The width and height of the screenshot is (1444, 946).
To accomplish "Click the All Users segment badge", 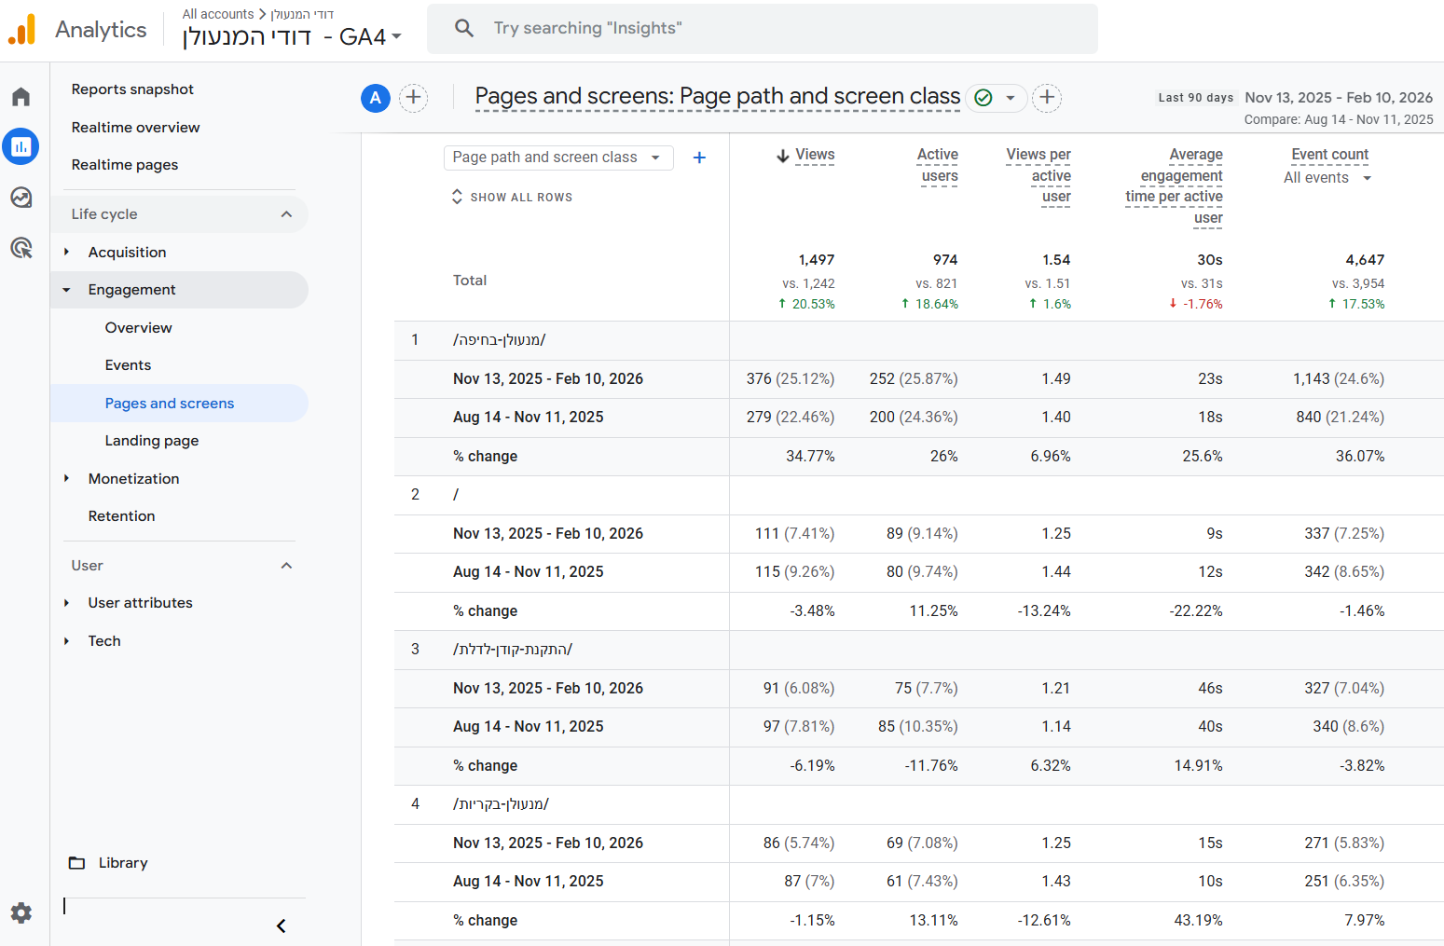I will pyautogui.click(x=376, y=98).
